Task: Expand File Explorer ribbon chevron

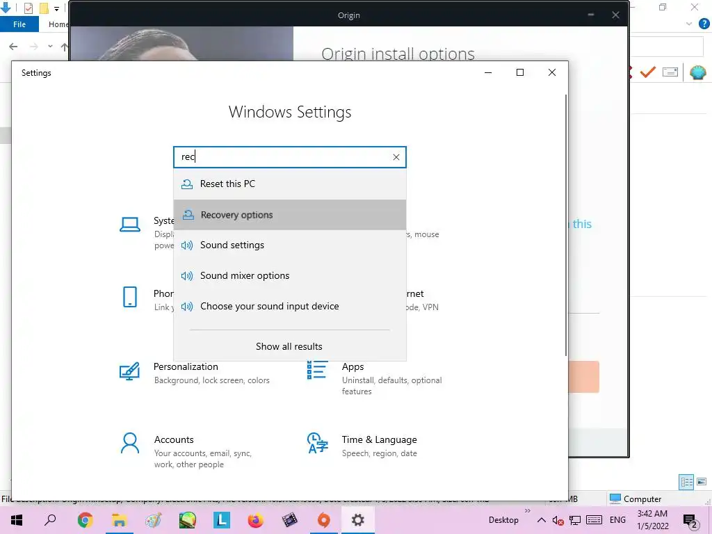Action: click(x=689, y=24)
